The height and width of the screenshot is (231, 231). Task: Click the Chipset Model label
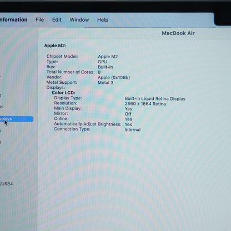click(x=62, y=56)
